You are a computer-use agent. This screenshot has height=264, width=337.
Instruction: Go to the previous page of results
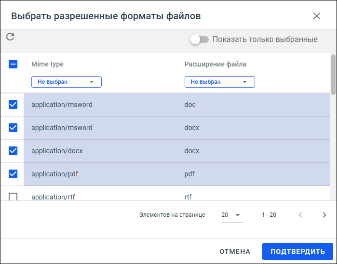300,215
